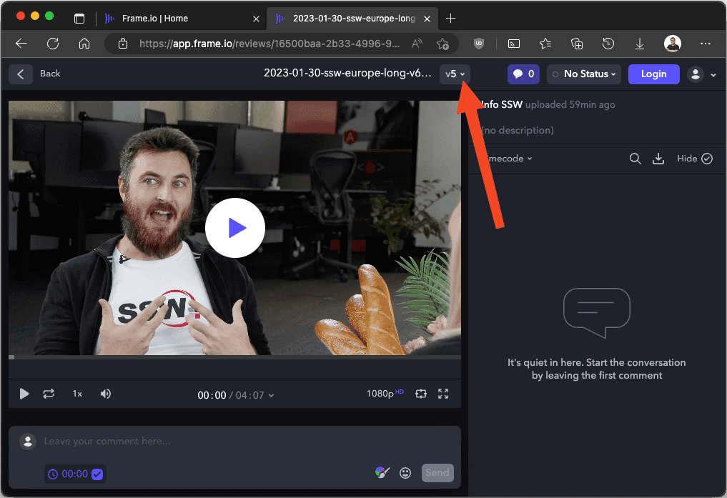Open the drawing annotation brush tool
This screenshot has width=727, height=498.
tap(382, 472)
